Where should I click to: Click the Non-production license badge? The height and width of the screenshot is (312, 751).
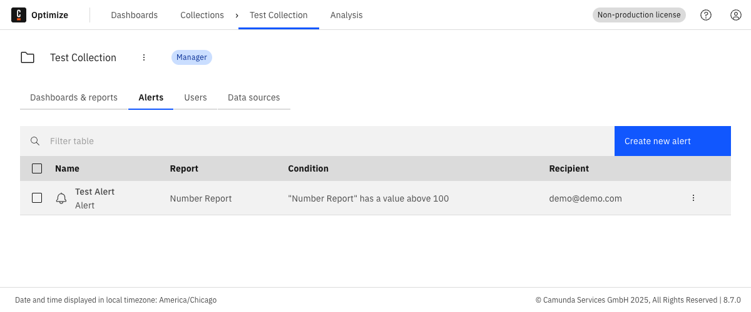tap(639, 15)
